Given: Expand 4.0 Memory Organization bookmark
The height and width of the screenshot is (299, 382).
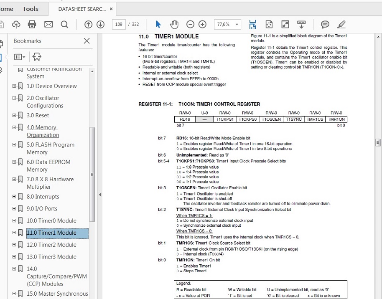Looking at the screenshot, I should click(x=14, y=127).
